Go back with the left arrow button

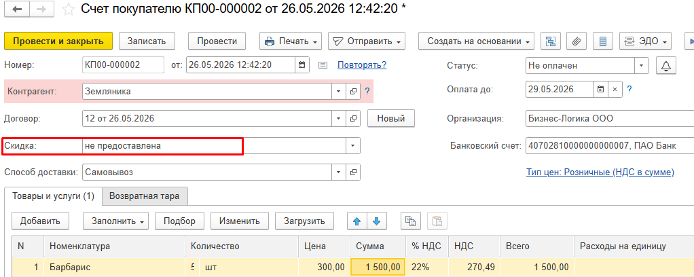pos(17,10)
